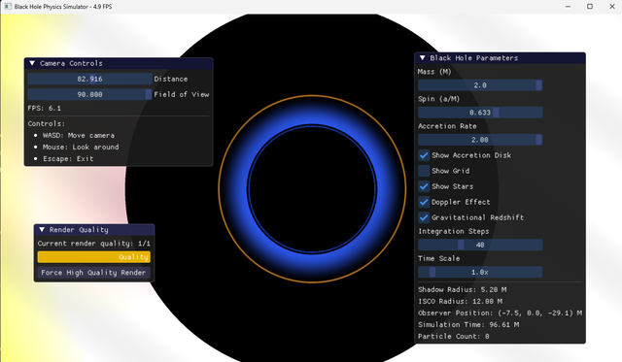This screenshot has height=362, width=622.
Task: Click the 'Simulation Time: 96.61 M' text
Action: coord(468,325)
